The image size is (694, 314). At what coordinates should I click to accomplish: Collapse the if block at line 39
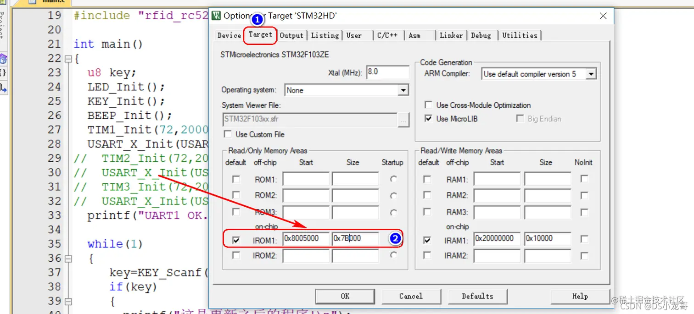(68, 301)
